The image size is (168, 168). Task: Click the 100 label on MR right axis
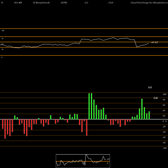coord(165,94)
